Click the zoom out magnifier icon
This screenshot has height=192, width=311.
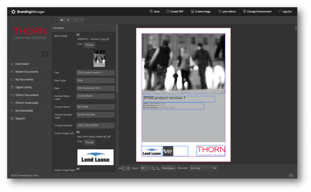pyautogui.click(x=158, y=168)
